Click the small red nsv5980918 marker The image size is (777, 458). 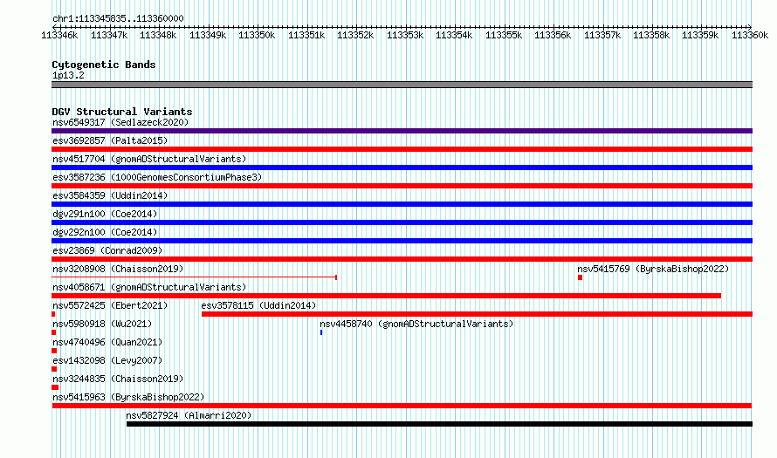coord(53,332)
